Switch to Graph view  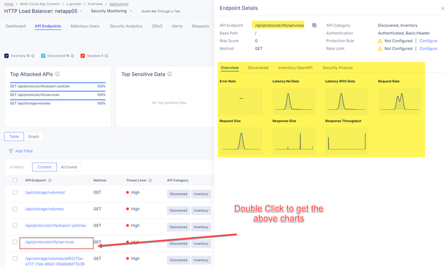click(x=33, y=137)
